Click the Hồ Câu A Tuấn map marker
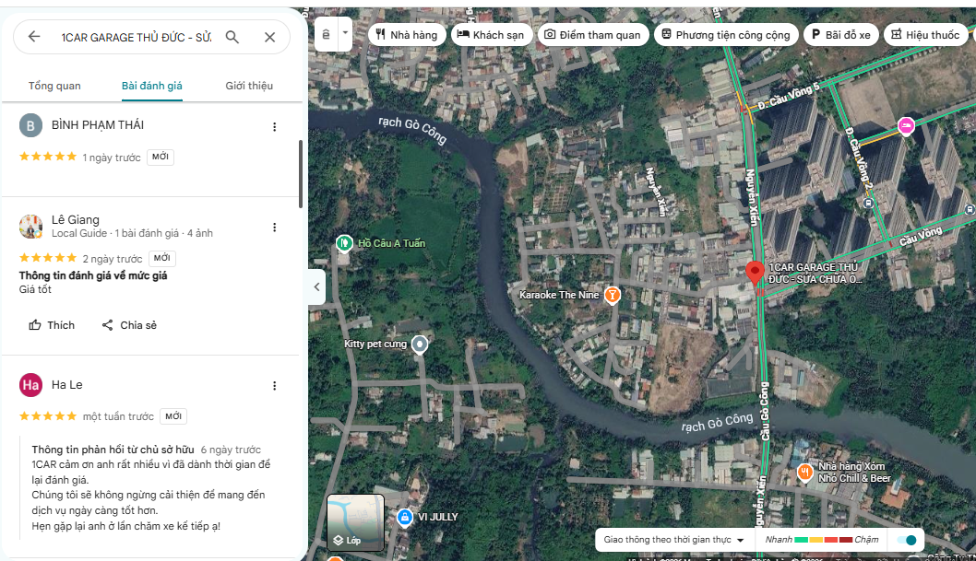Viewport: 976px width, 561px height. point(344,243)
